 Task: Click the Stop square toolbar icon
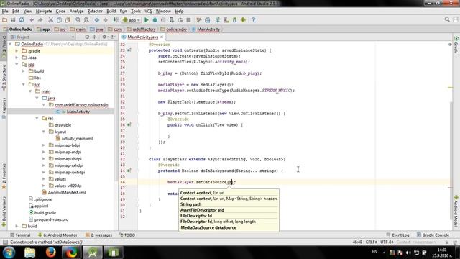[x=188, y=20]
